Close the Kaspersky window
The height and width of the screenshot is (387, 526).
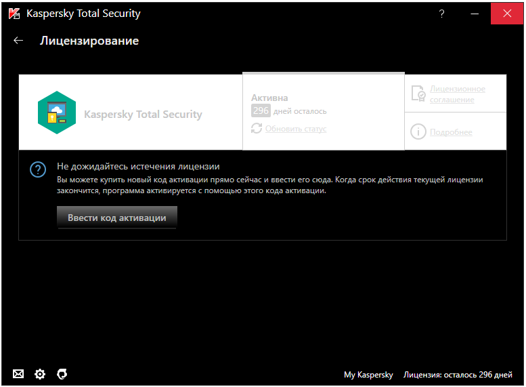[507, 14]
